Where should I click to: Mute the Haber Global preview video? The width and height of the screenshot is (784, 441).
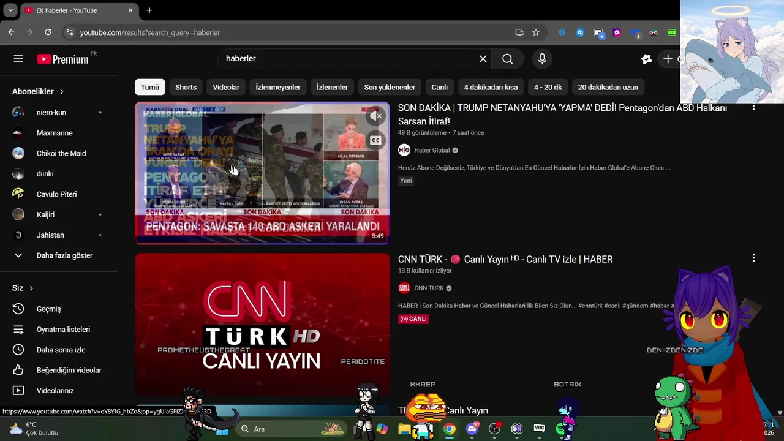coord(375,116)
